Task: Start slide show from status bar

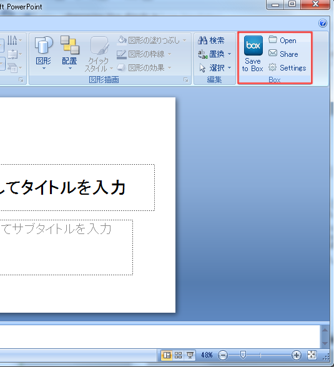Action: [190, 355]
